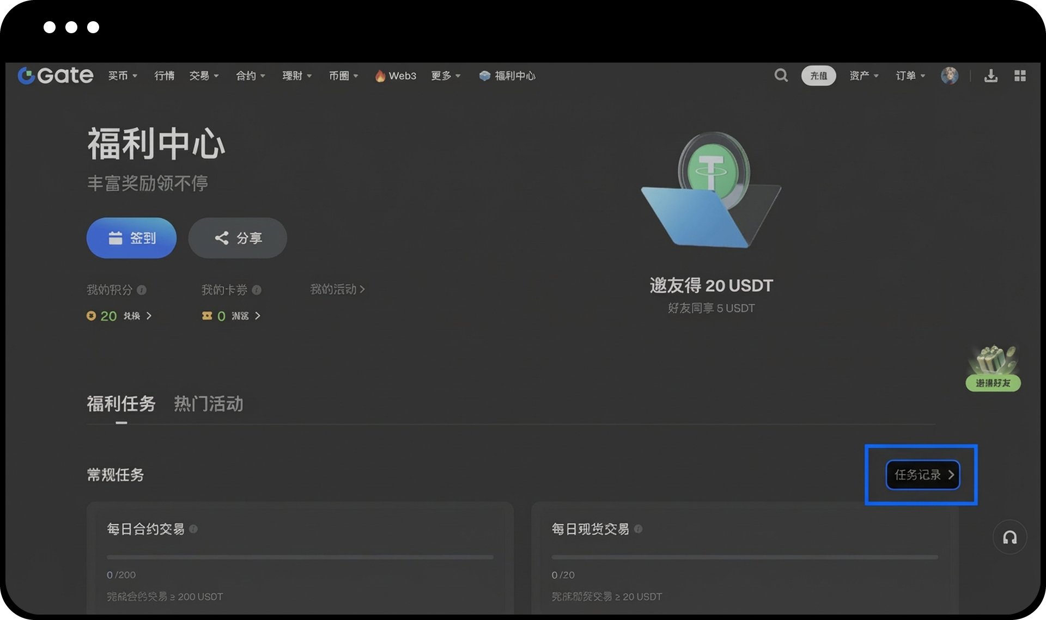Open the headset customer support icon

(1009, 538)
